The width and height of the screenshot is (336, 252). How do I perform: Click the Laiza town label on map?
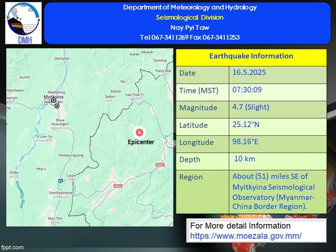71,175
